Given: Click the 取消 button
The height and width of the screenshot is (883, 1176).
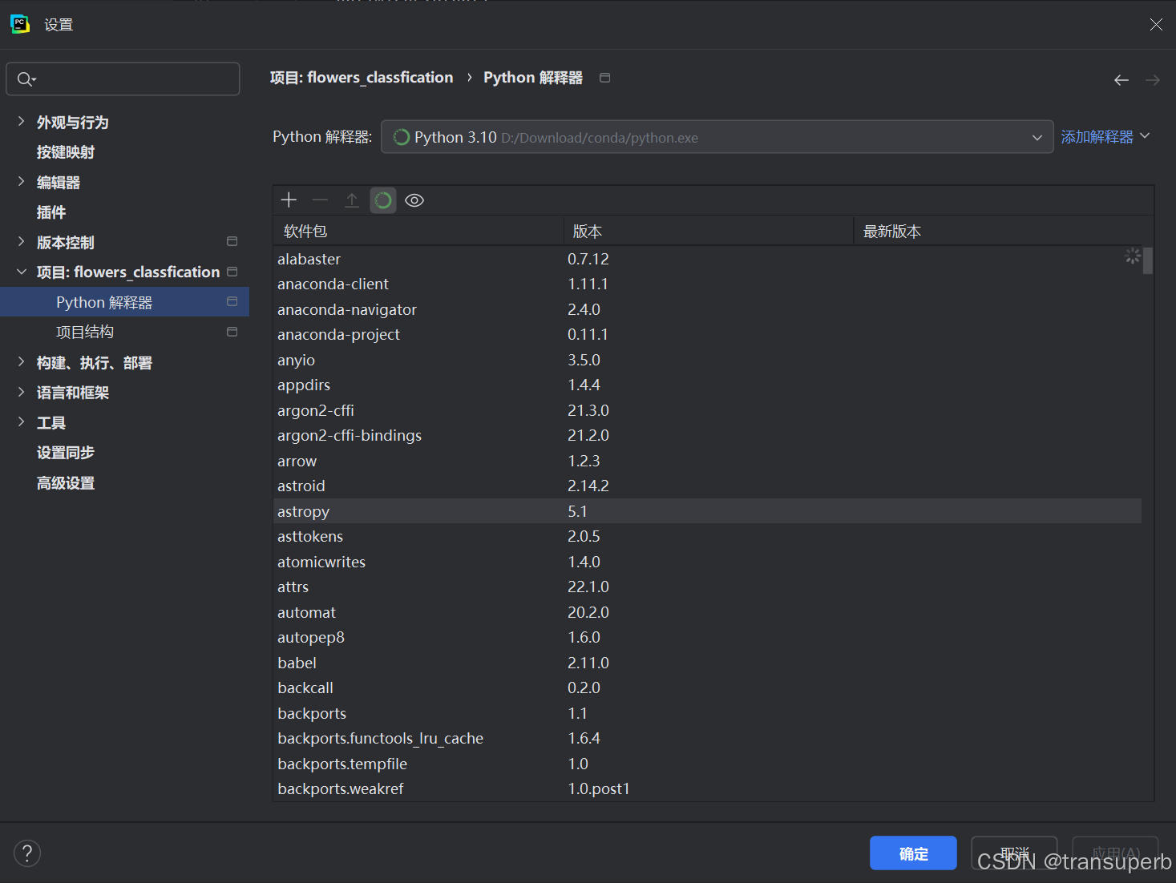Looking at the screenshot, I should point(1014,853).
